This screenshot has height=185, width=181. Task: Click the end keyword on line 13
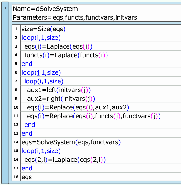pyautogui.click(x=27, y=133)
